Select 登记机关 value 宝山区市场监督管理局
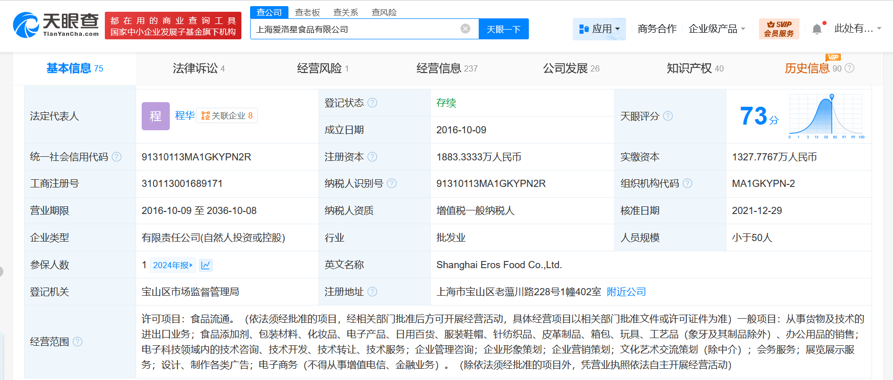 [x=190, y=292]
